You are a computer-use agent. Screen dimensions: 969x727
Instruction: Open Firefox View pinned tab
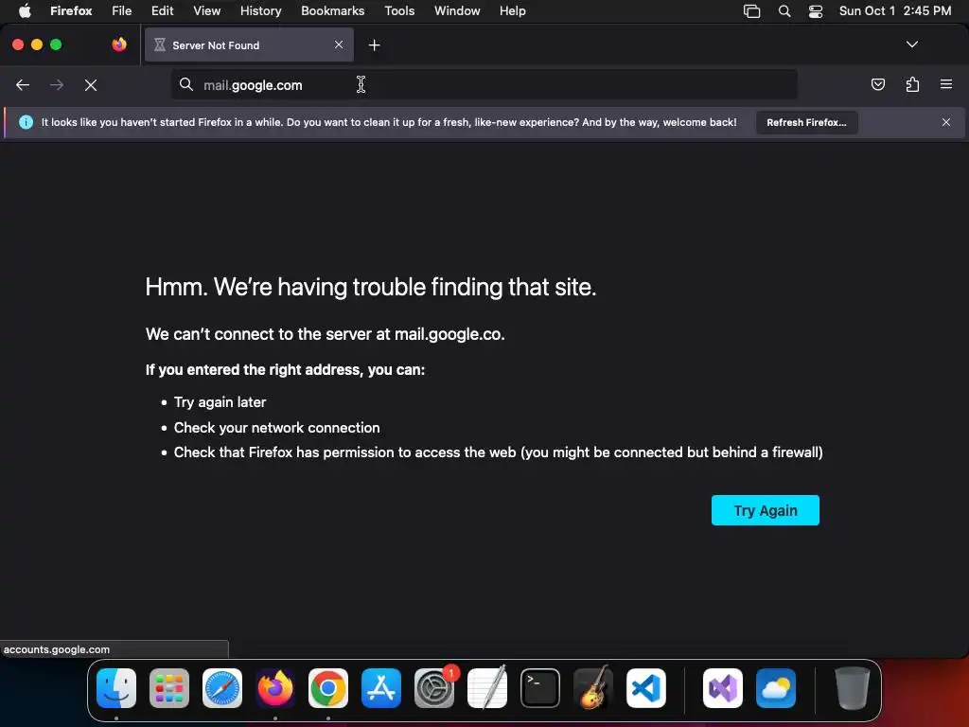(x=119, y=44)
